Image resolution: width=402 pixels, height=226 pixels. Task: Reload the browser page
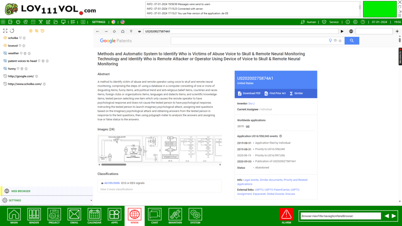point(115,31)
